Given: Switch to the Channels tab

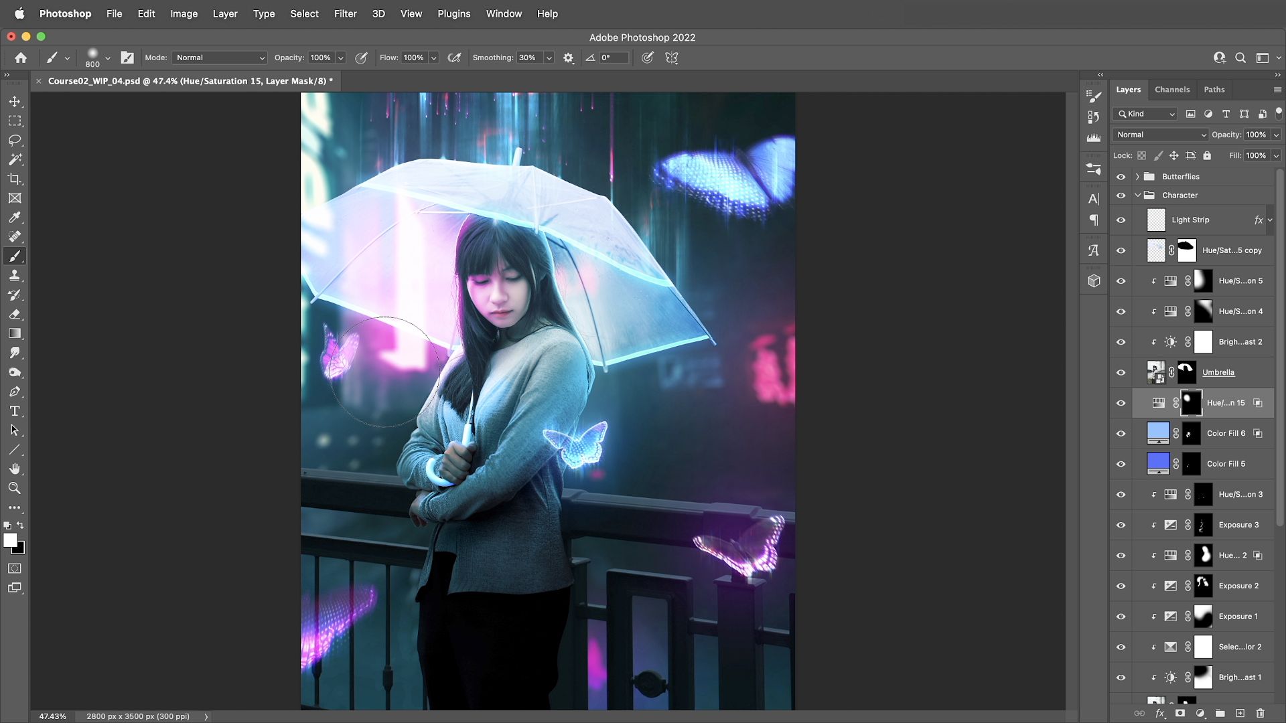Looking at the screenshot, I should click(1171, 90).
